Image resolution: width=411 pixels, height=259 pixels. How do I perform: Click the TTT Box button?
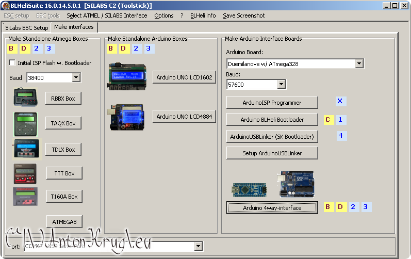click(64, 173)
